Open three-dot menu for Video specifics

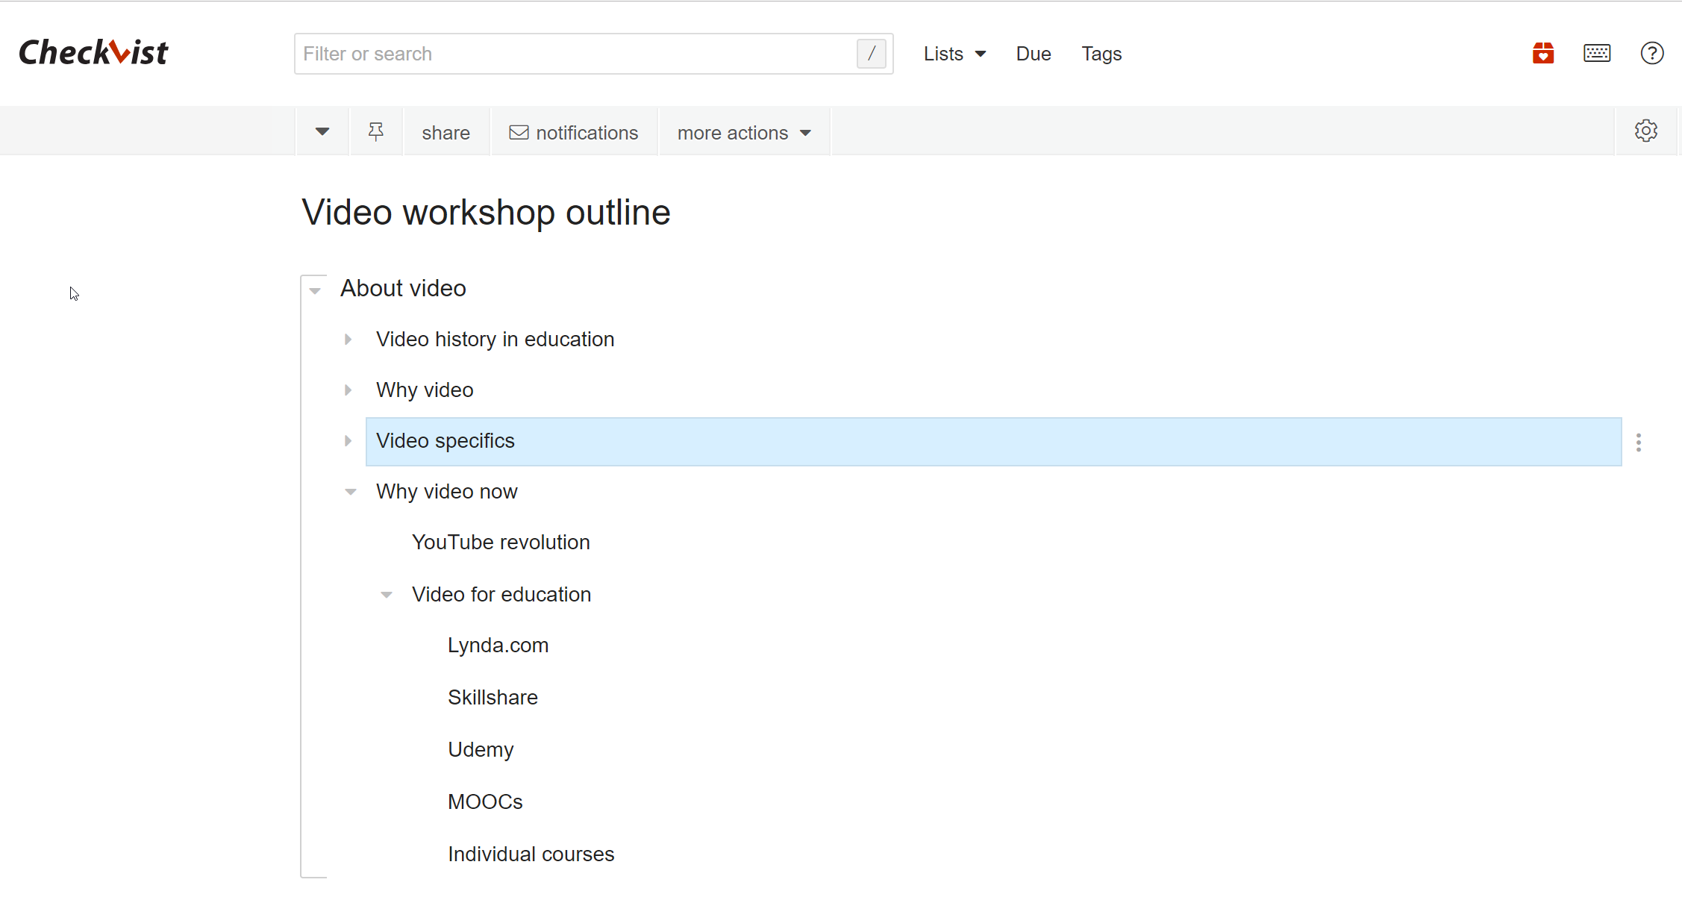[1639, 443]
